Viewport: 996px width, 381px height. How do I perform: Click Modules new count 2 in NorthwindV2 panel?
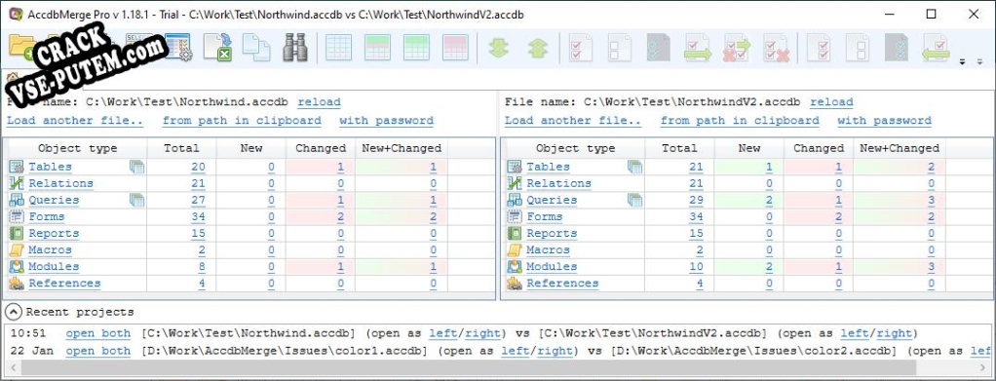[x=769, y=267]
